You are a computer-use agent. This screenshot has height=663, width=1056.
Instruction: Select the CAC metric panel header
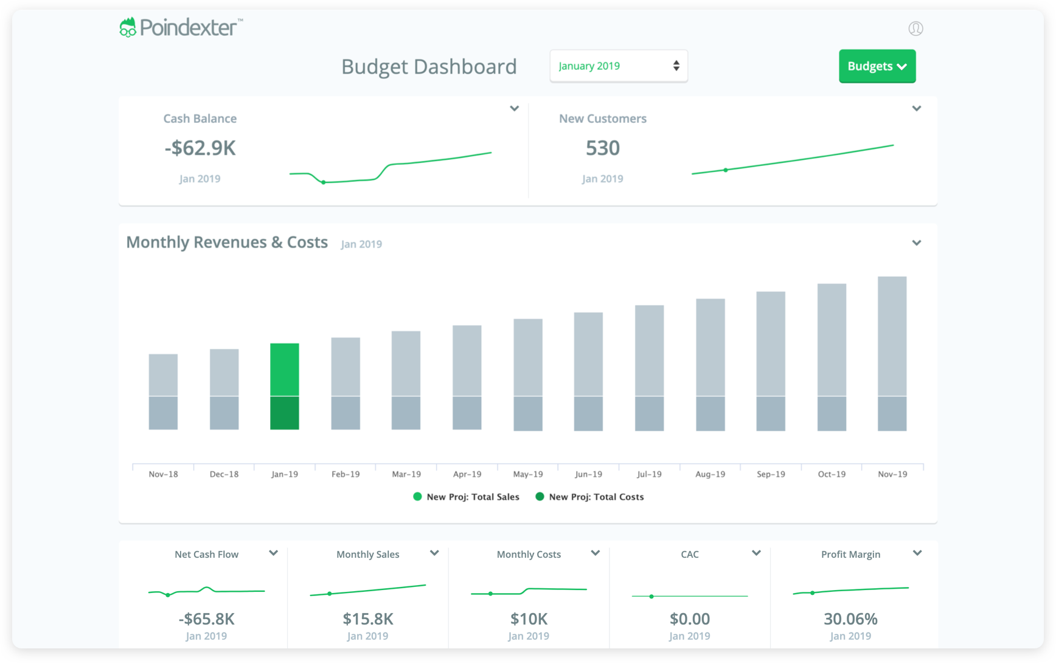click(x=689, y=554)
